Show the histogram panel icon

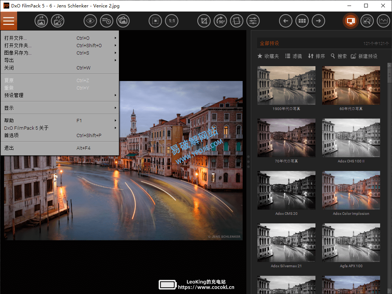coord(383,21)
